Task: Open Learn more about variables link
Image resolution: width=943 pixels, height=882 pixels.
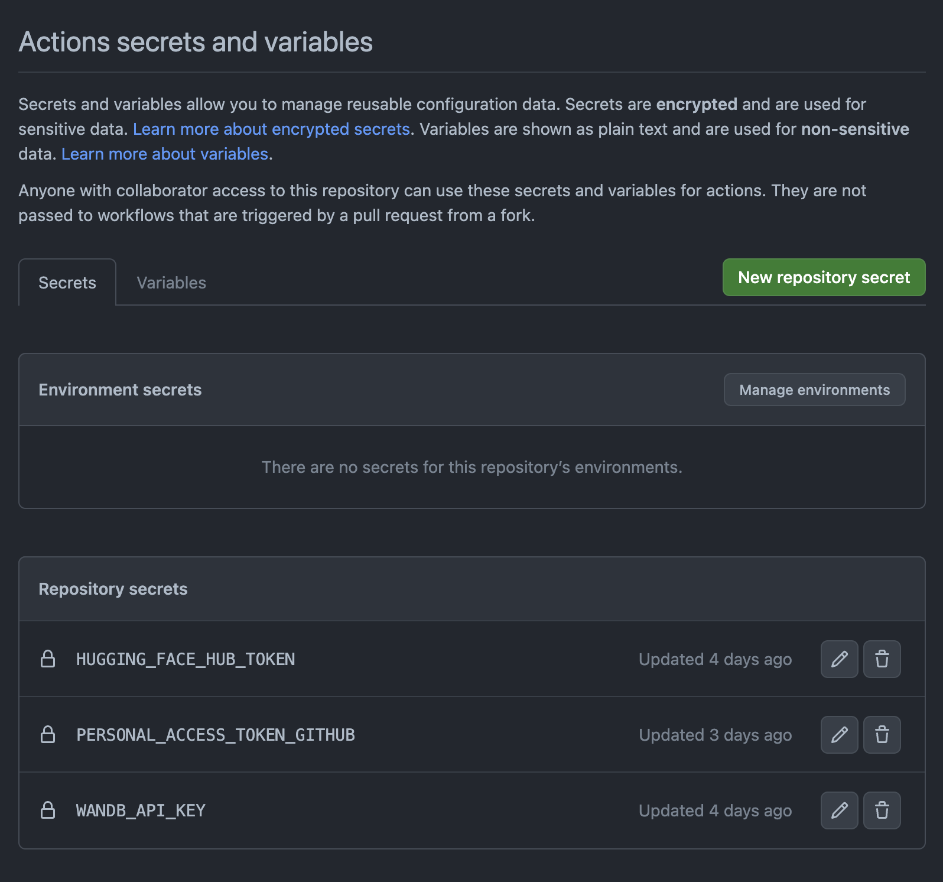Action: coord(165,154)
